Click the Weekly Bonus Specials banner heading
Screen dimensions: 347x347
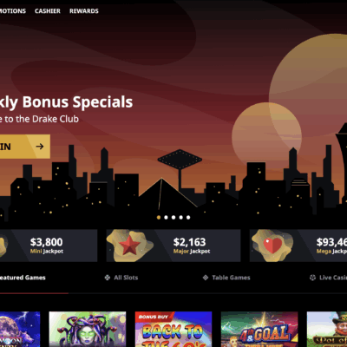tap(67, 102)
